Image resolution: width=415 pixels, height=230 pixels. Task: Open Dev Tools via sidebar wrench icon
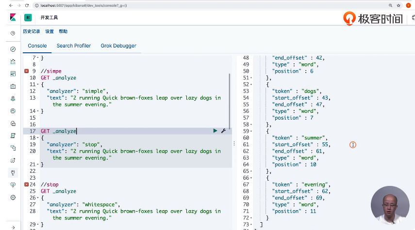13,172
